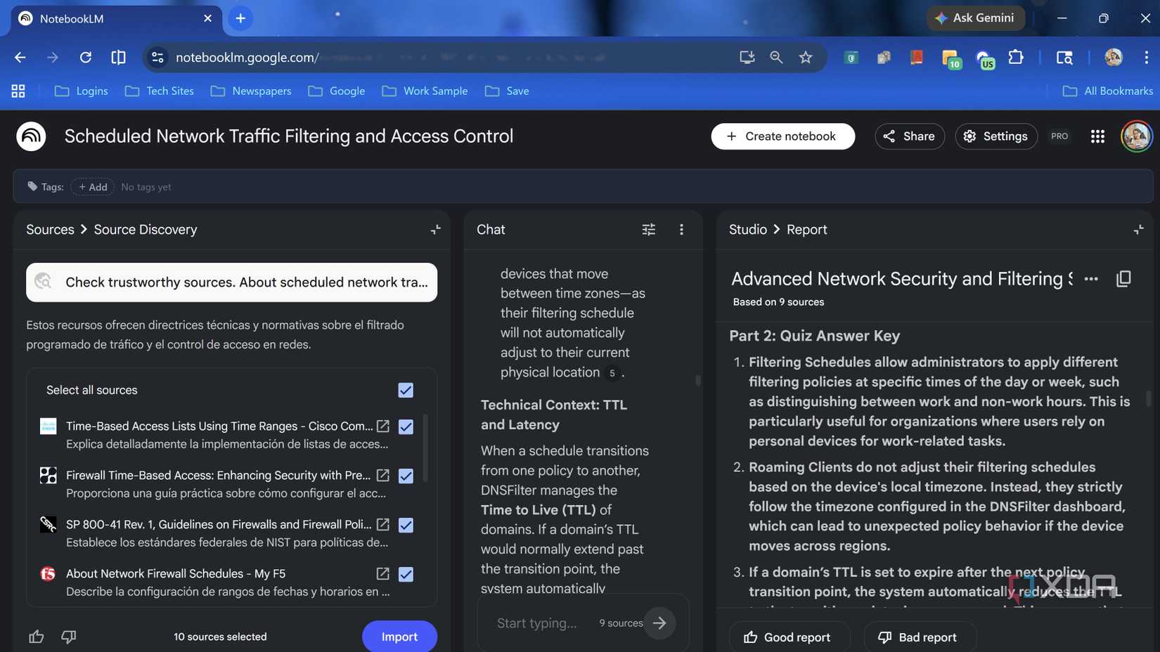Go back to Sources breadcrumb
The height and width of the screenshot is (652, 1160).
[x=50, y=230]
